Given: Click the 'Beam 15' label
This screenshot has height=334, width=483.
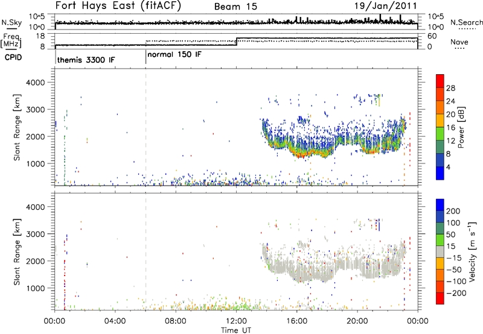Looking at the screenshot, I should tap(235, 7).
